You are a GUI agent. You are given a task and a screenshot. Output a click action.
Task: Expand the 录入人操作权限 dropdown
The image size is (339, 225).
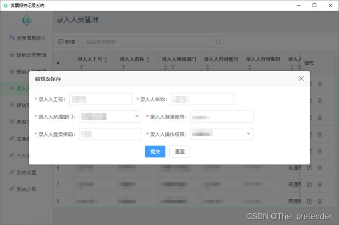(222, 134)
